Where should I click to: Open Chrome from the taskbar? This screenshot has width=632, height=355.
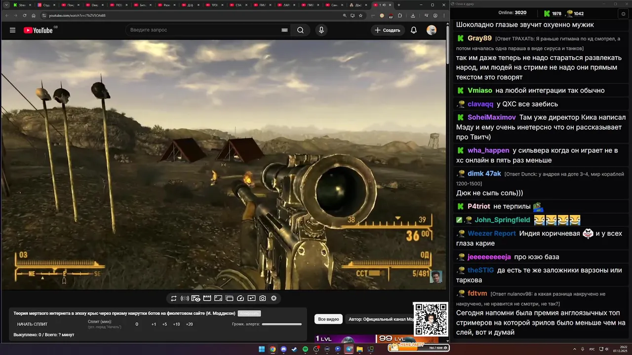pyautogui.click(x=273, y=349)
